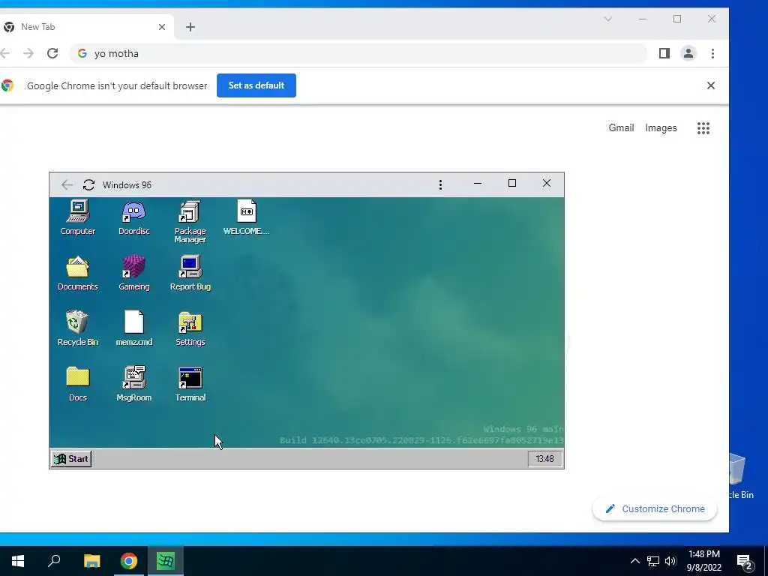Open the Documents folder icon
Image resolution: width=768 pixels, height=576 pixels.
78,273
